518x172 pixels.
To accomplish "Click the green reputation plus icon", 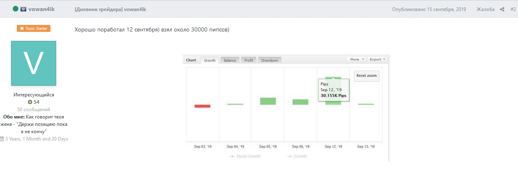I will point(30,102).
